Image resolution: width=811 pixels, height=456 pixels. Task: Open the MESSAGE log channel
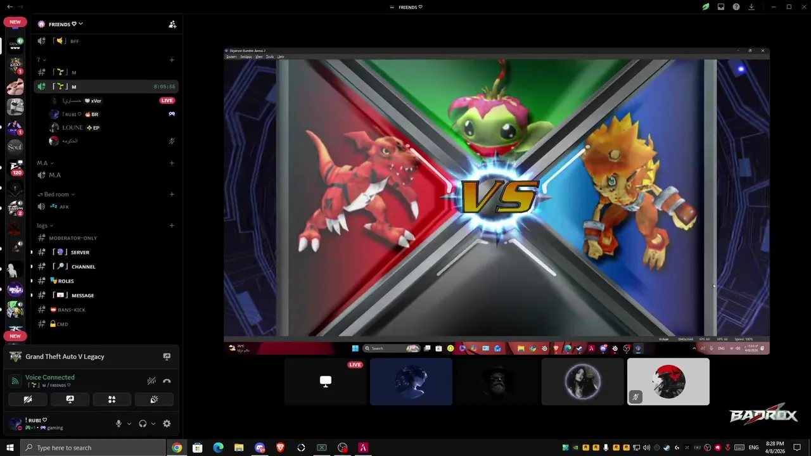(x=105, y=295)
